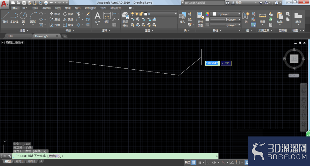Click the Erase tool icon
This screenshot has height=166, width=310.
tap(88, 14)
